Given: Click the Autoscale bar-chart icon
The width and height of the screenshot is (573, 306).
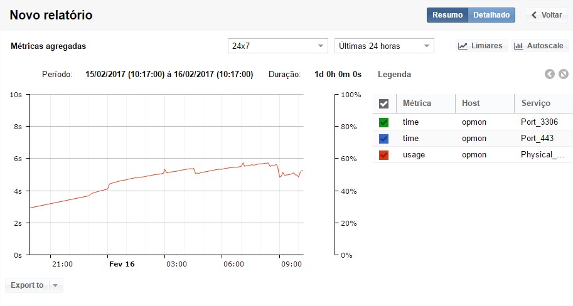Looking at the screenshot, I should [518, 46].
